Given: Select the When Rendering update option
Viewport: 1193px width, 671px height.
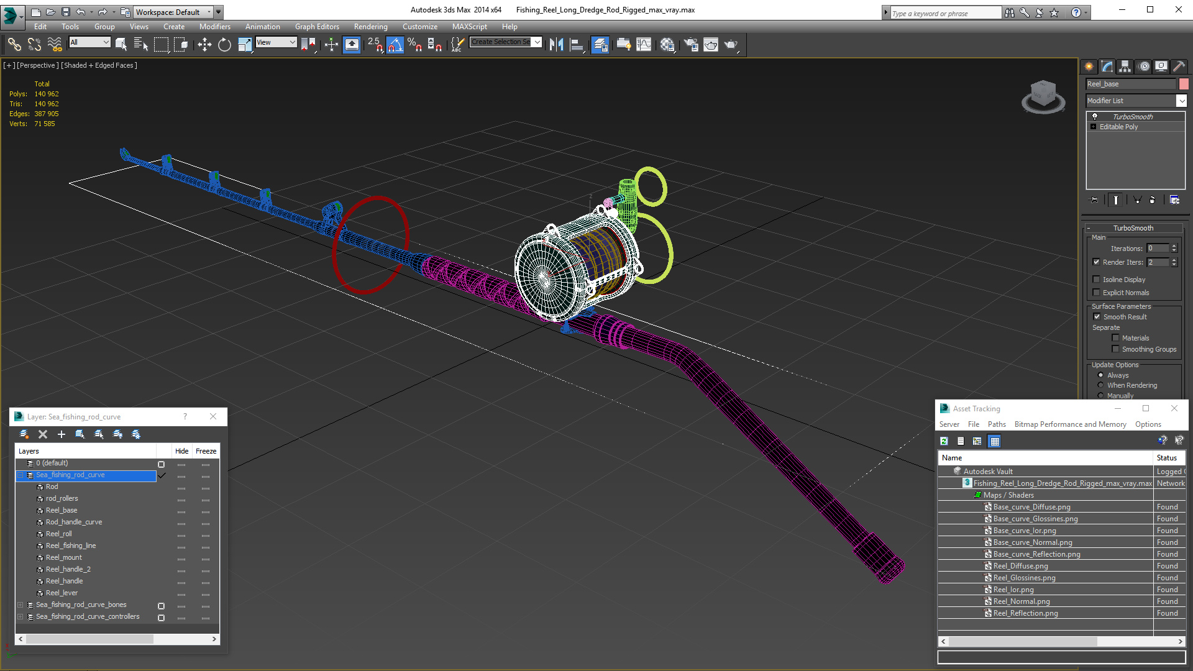Looking at the screenshot, I should 1100,385.
